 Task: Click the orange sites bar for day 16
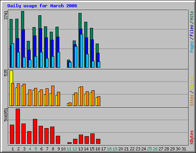99,101
